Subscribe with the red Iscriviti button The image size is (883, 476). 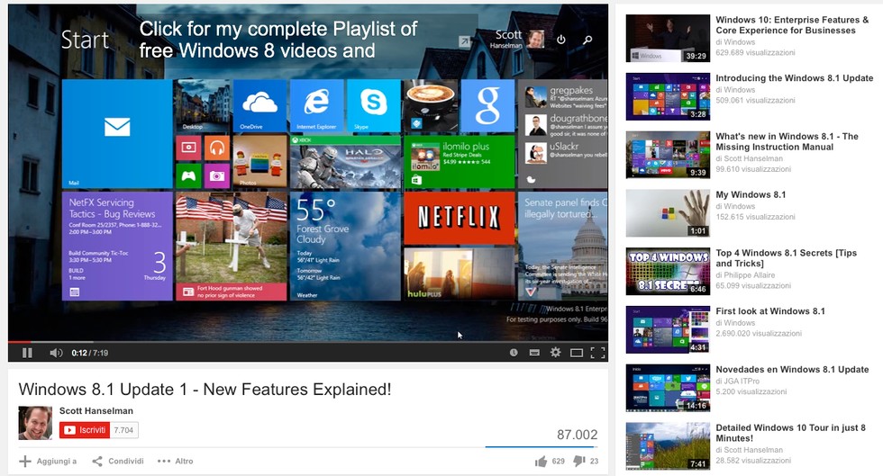point(85,430)
